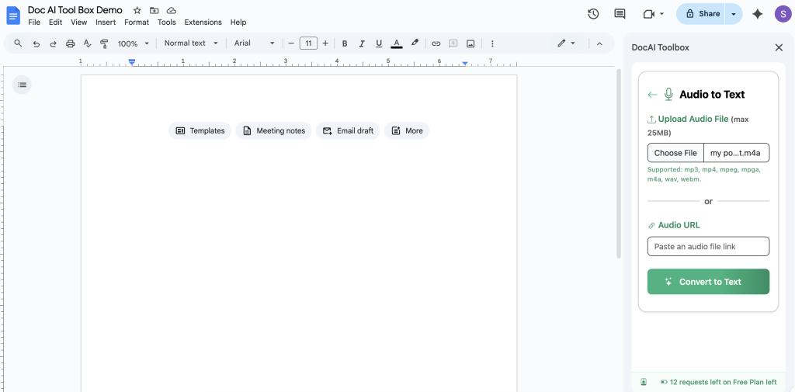Click the document vertical scrollbar
The height and width of the screenshot is (392, 795).
pos(618,163)
